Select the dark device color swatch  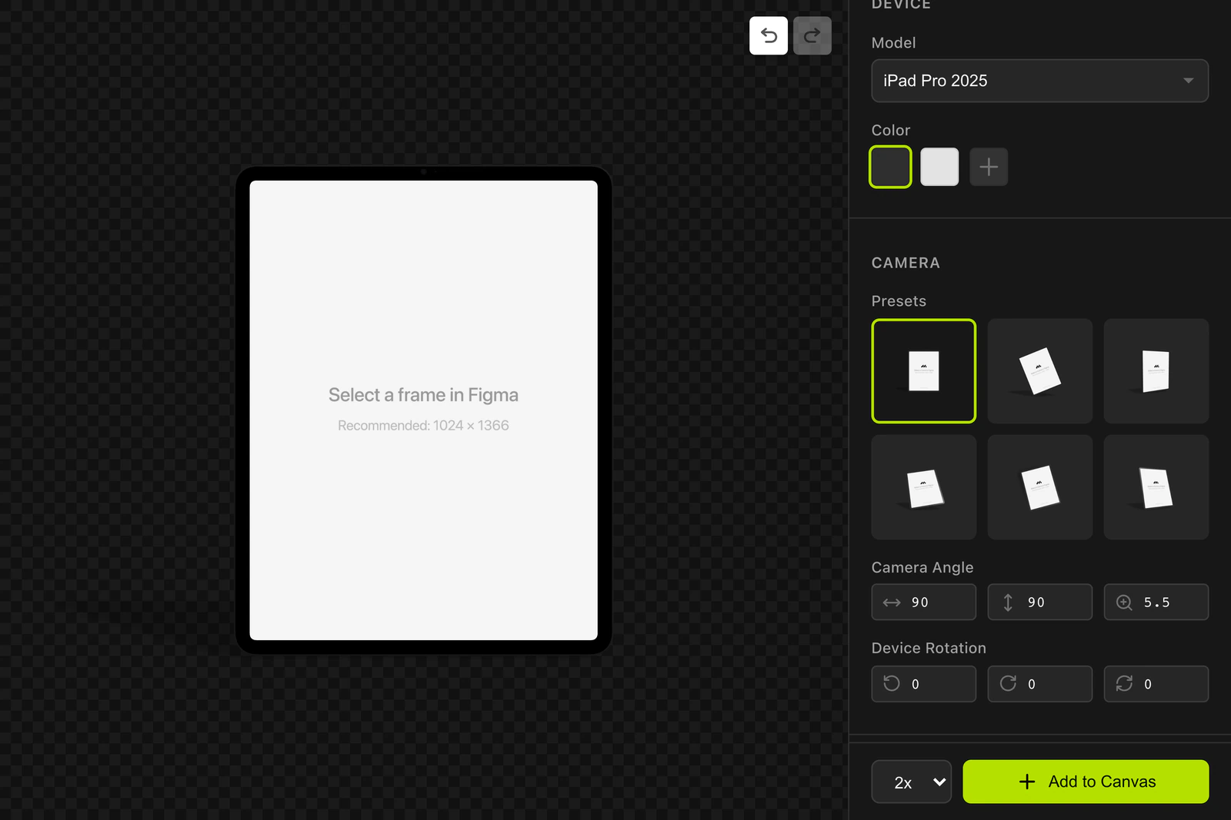[x=890, y=167]
